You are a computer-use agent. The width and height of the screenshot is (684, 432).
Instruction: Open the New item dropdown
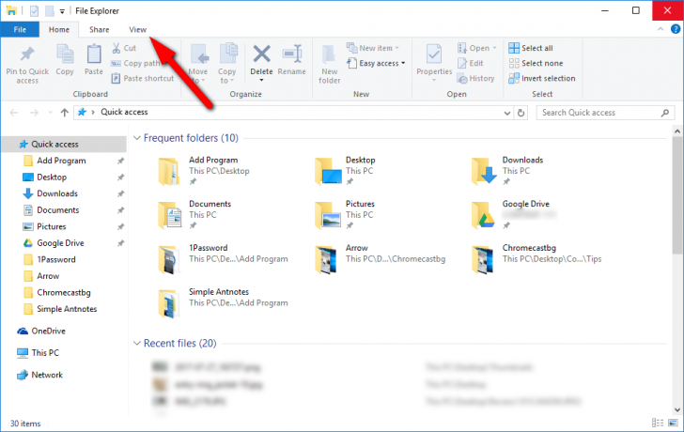[x=373, y=48]
